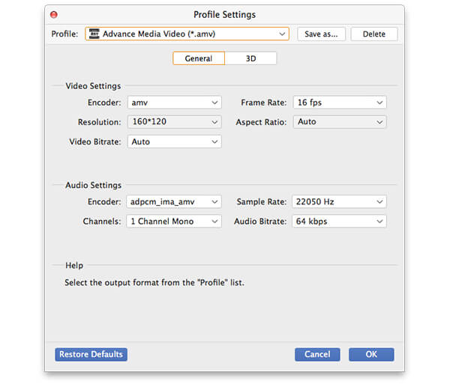Click the Profile Settings title text
The image size is (450, 384).
pos(225,15)
